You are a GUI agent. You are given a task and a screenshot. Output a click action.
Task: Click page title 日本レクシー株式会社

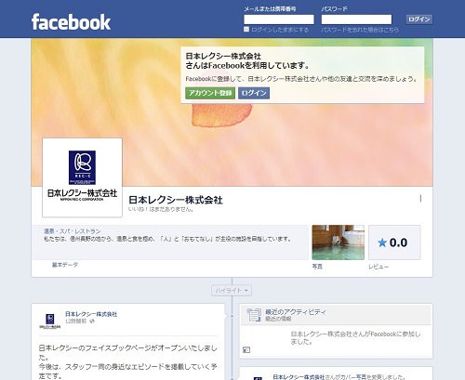click(x=176, y=200)
